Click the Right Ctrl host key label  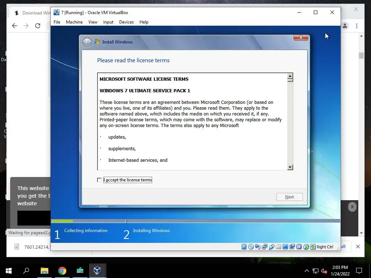pos(325,247)
